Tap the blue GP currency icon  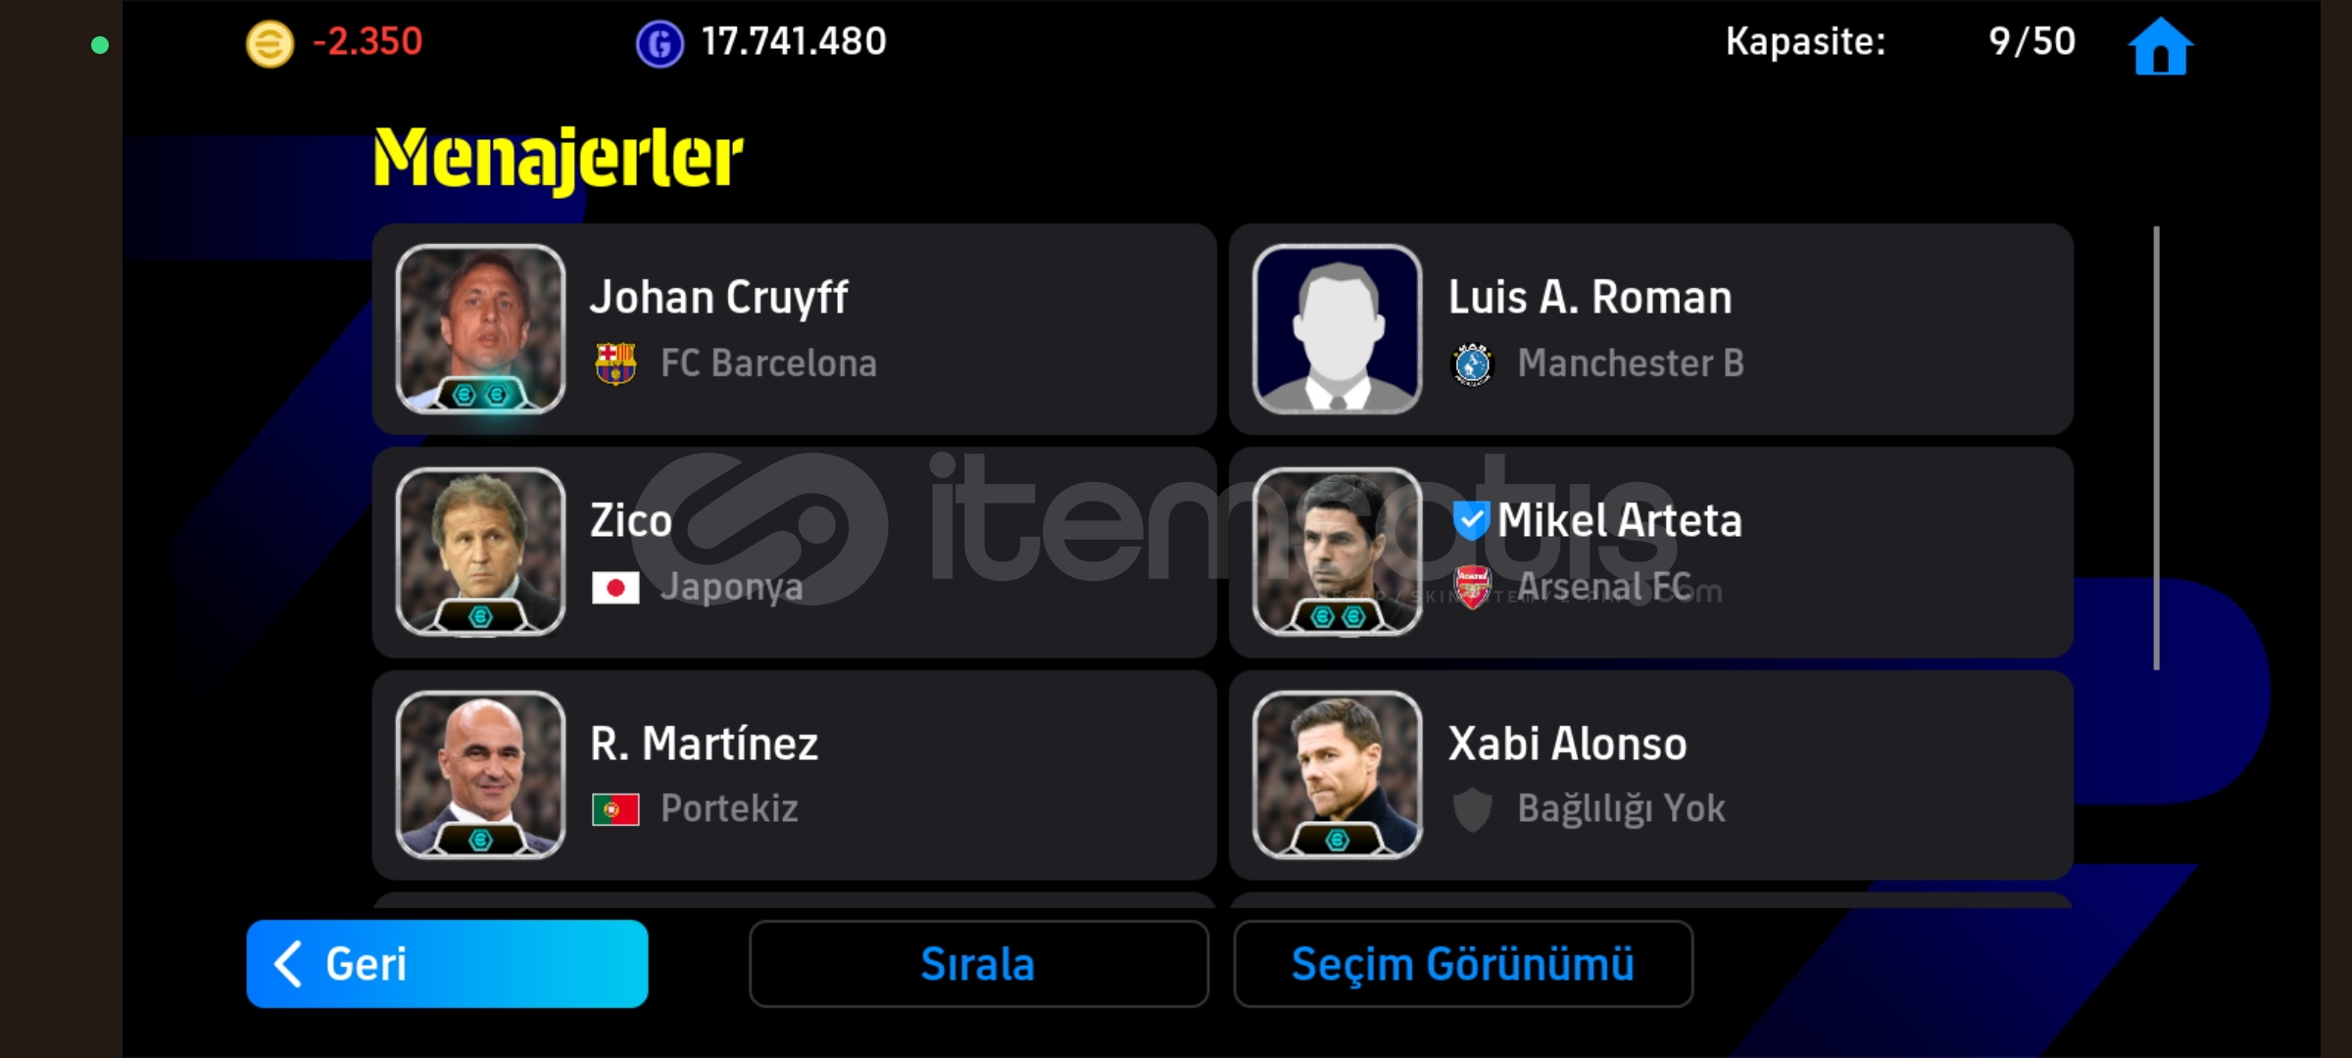pyautogui.click(x=660, y=44)
